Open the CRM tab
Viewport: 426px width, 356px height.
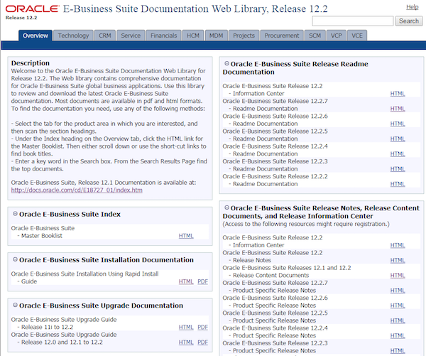pos(105,36)
